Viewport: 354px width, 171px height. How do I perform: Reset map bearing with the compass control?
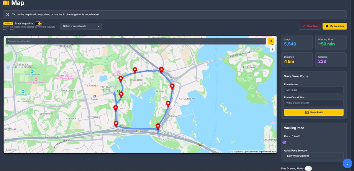click(x=272, y=49)
